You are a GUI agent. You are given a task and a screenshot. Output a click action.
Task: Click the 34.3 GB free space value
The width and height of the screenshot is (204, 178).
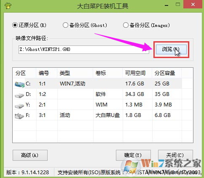point(134,94)
